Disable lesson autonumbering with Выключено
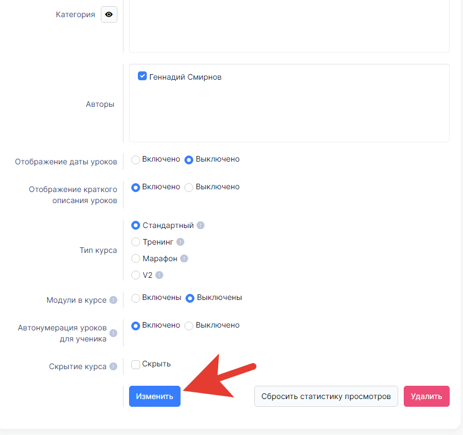Viewport: 463px width, 435px height. pyautogui.click(x=189, y=325)
